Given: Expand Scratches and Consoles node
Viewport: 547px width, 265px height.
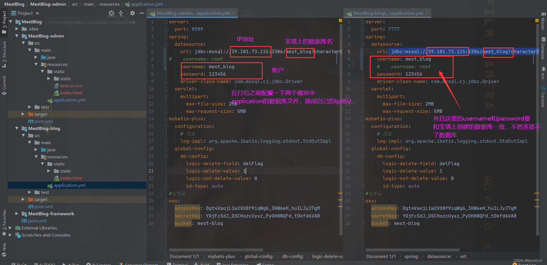Looking at the screenshot, I should pyautogui.click(x=11, y=235).
